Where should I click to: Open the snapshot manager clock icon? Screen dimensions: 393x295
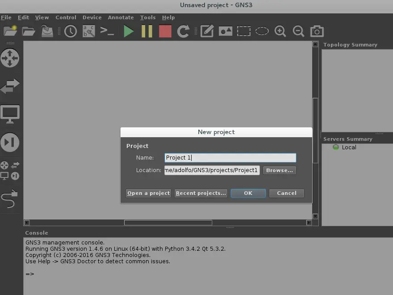[x=71, y=31]
